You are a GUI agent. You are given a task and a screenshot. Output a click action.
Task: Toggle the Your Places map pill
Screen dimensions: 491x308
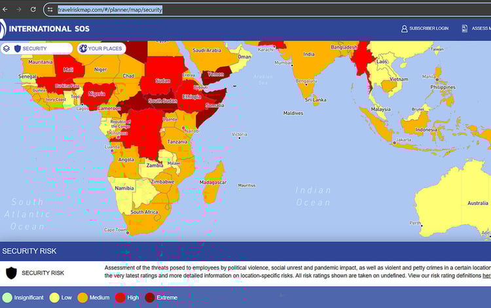(x=101, y=48)
